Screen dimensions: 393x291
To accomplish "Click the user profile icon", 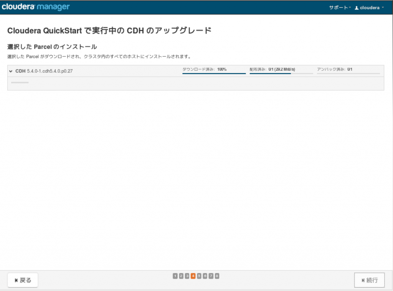I will (x=357, y=8).
